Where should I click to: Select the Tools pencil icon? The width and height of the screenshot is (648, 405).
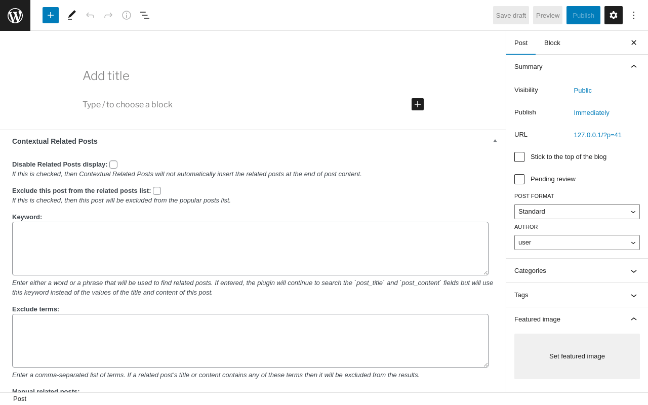(72, 15)
